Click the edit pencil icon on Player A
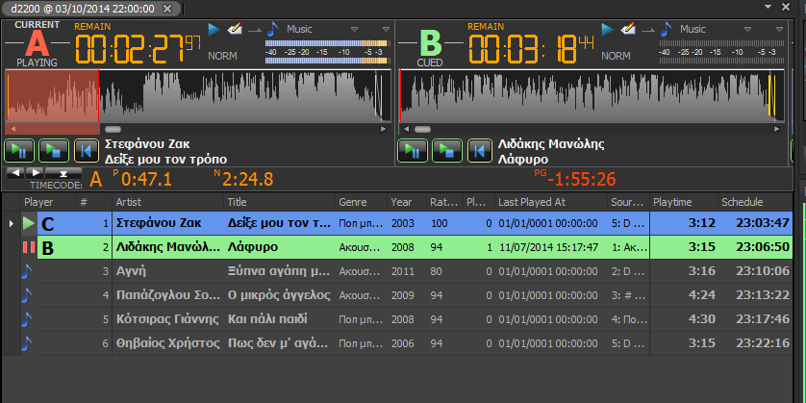Screen dimensions: 806x403 pos(234,29)
